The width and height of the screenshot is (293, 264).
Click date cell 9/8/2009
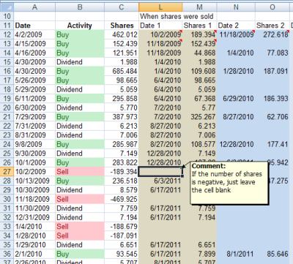click(34, 144)
